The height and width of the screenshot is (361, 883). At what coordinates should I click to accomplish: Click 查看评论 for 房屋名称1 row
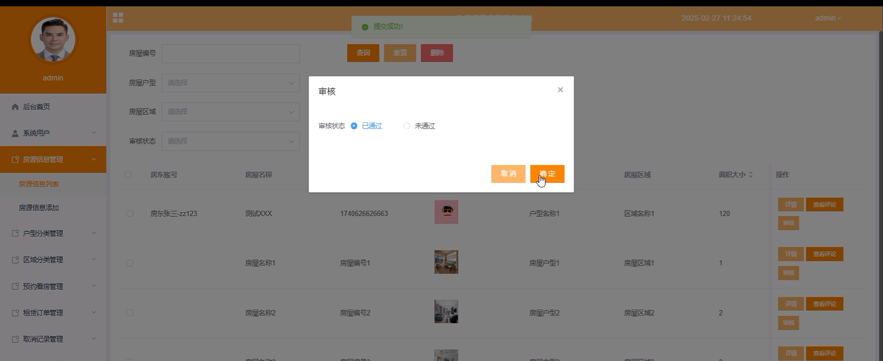click(824, 254)
